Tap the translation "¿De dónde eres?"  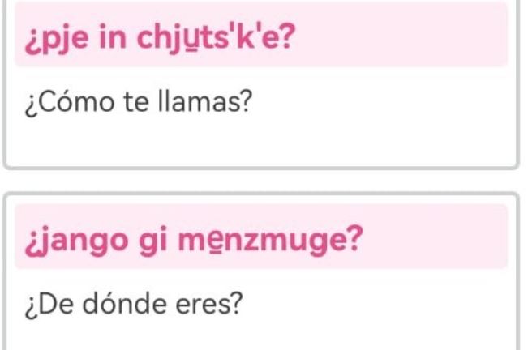pos(134,304)
